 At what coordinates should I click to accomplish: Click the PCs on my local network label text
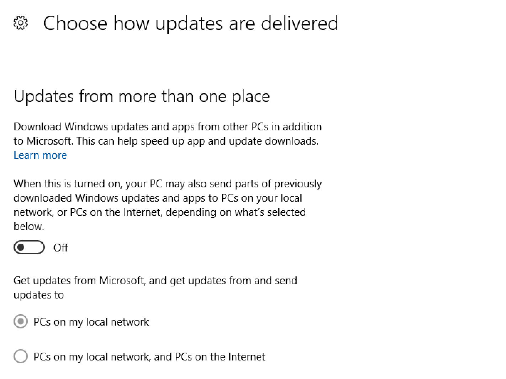(x=91, y=322)
